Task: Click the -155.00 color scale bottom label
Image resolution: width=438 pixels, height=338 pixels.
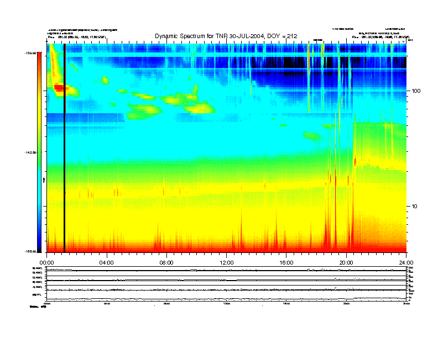Action: pyautogui.click(x=31, y=251)
